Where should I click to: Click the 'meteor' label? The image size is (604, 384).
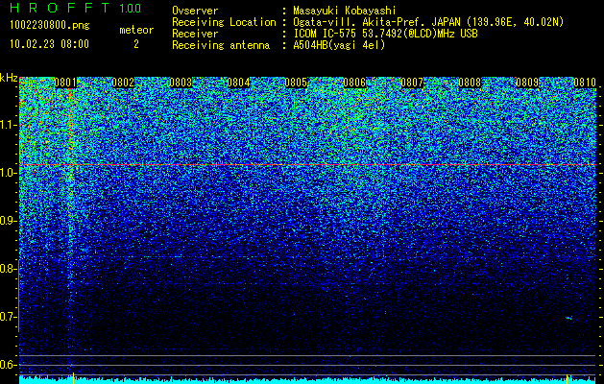pos(136,30)
